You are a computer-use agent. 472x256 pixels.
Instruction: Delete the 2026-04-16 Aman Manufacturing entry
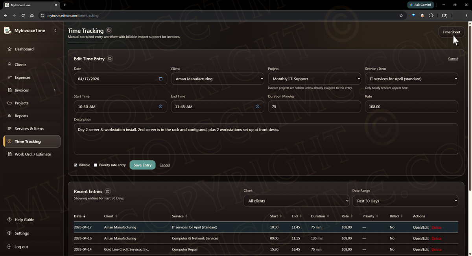click(437, 238)
